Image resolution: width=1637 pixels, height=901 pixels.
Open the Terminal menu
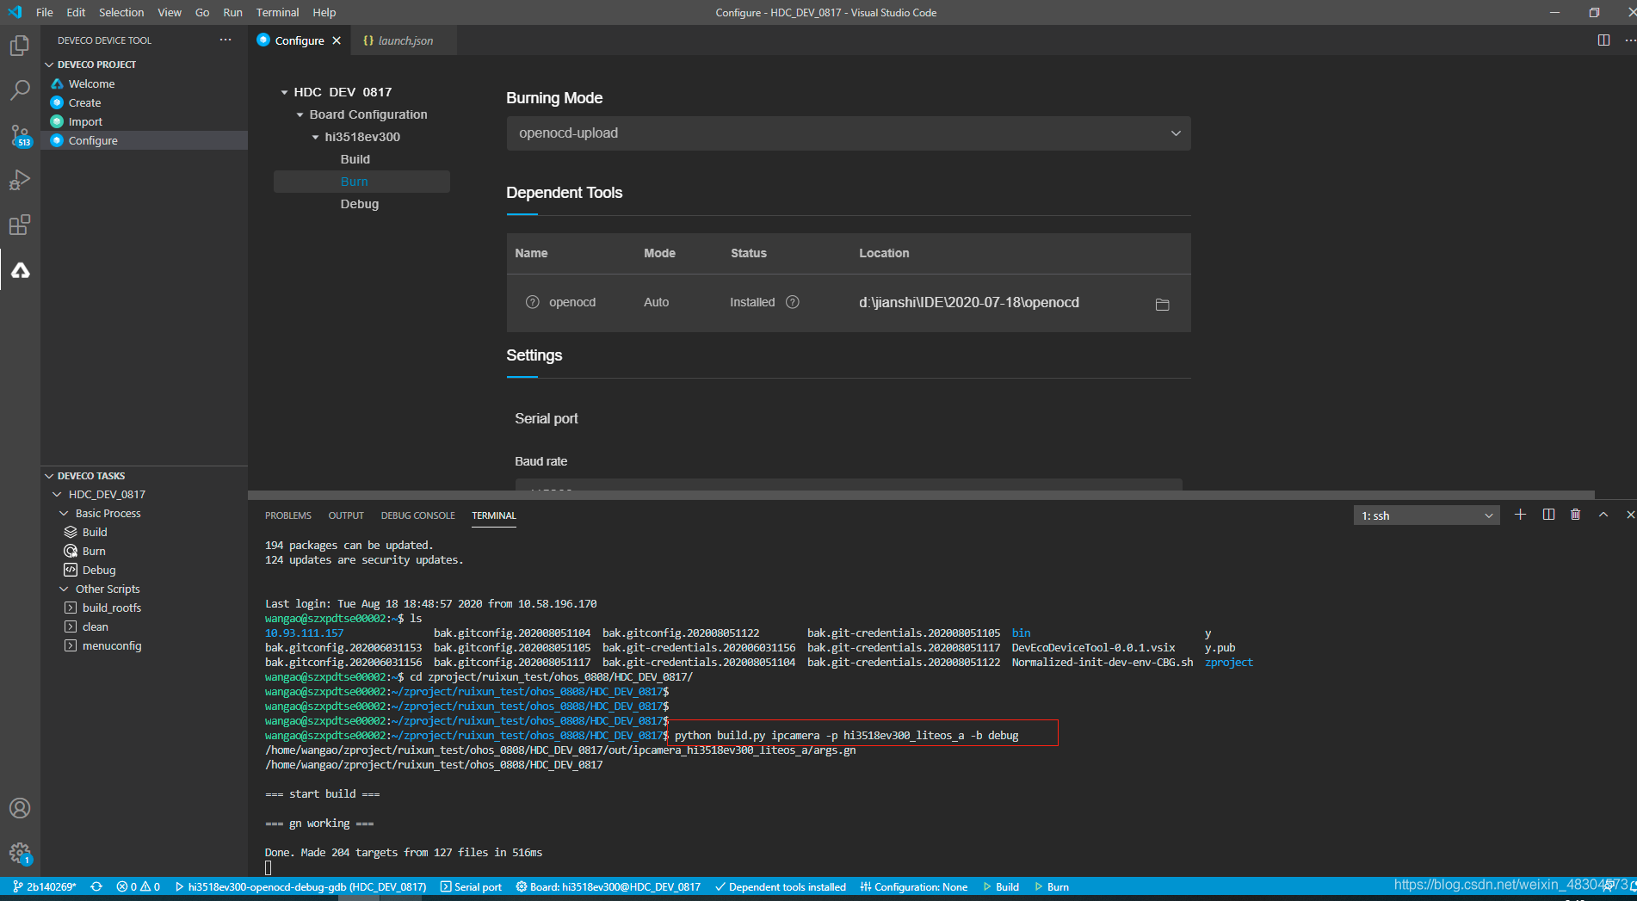[277, 12]
